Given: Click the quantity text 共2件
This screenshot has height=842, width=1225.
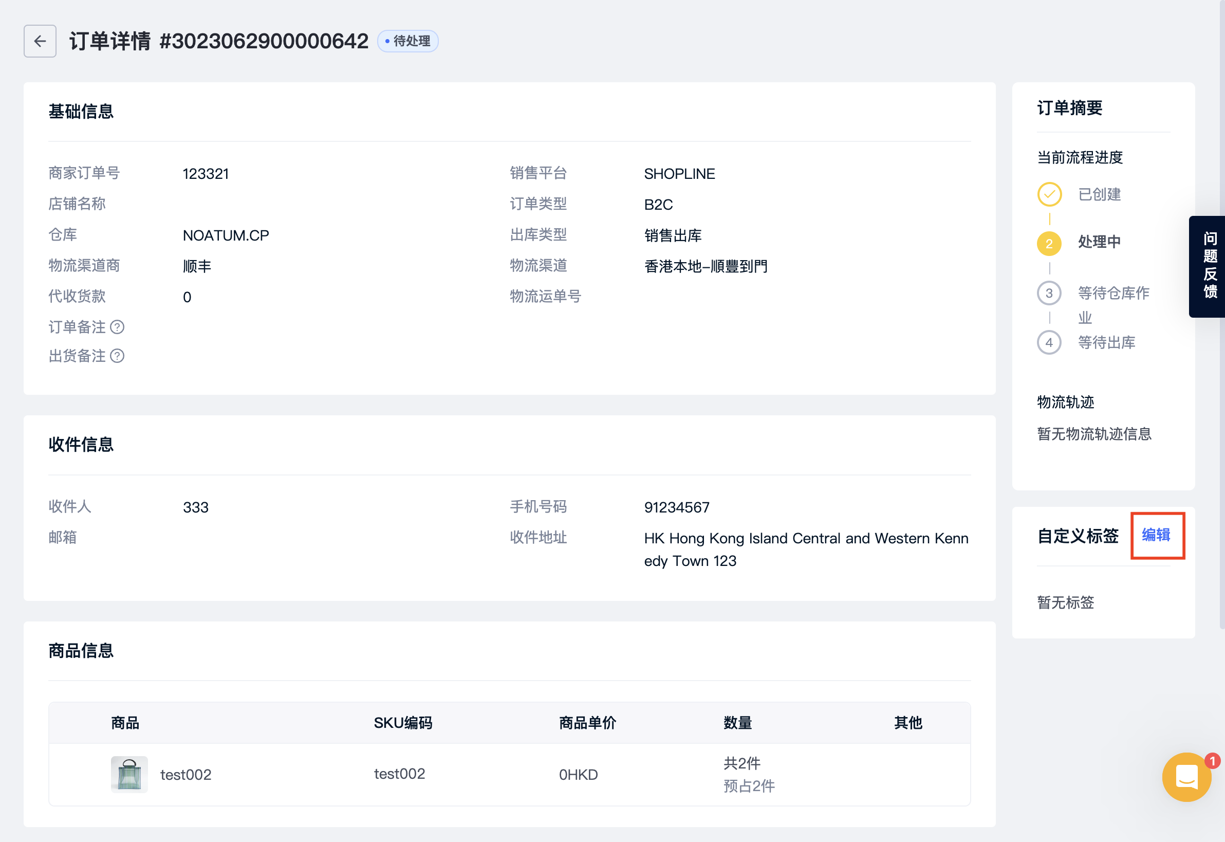Looking at the screenshot, I should pos(741,763).
